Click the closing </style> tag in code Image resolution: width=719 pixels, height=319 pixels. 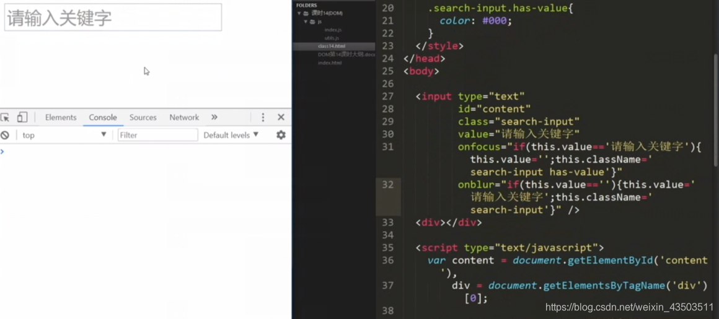(439, 46)
